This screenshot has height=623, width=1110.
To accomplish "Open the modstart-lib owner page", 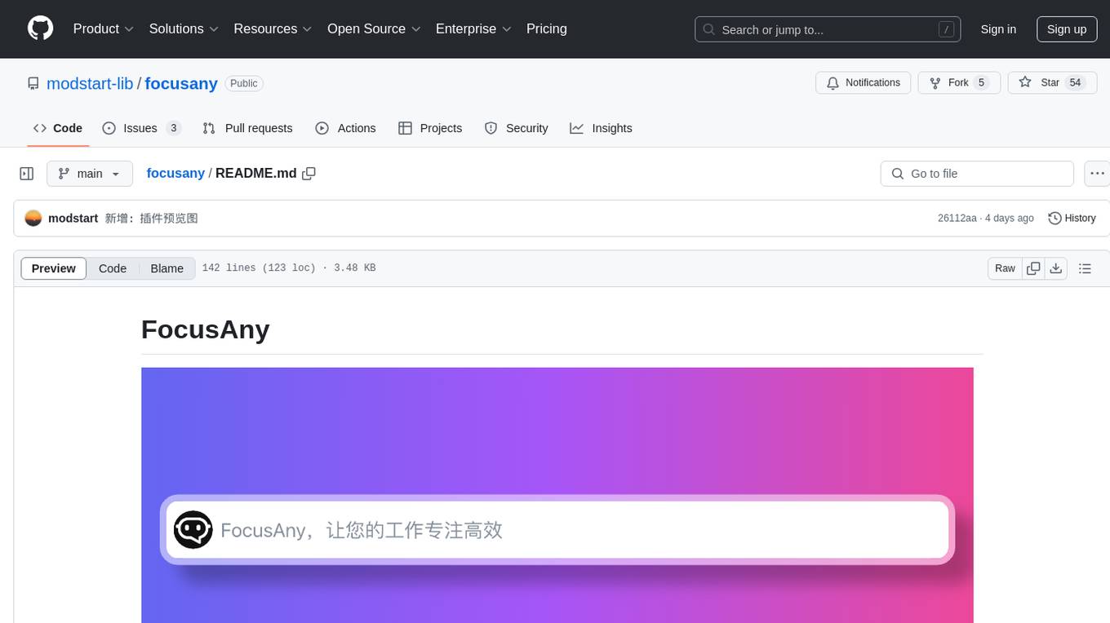I will 90,83.
